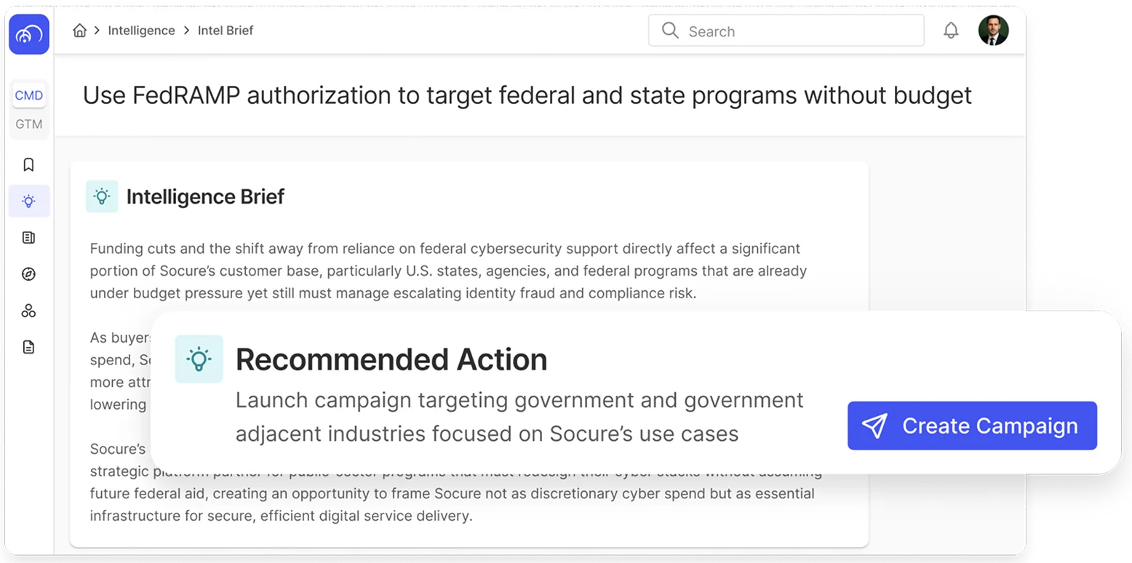The image size is (1132, 563).
Task: Click the search magnifier icon
Action: point(669,31)
